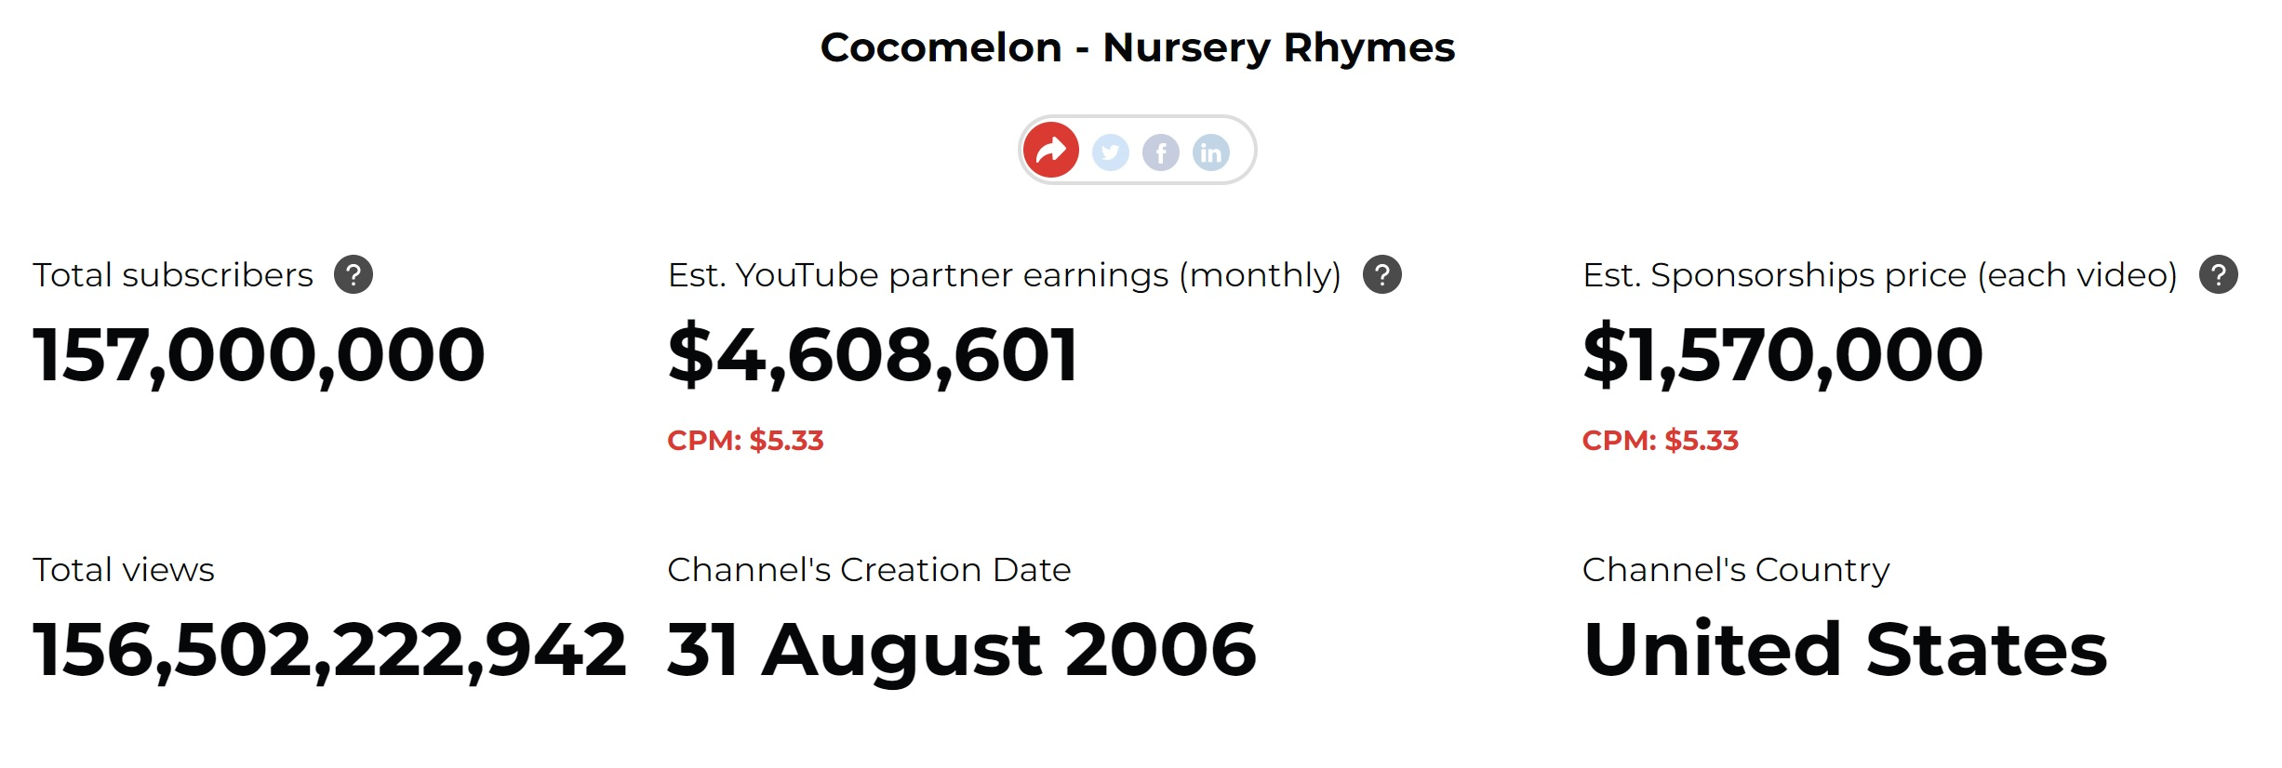Share the channel stats on Twitter
Screen dimensions: 2282x768
(x=1110, y=152)
